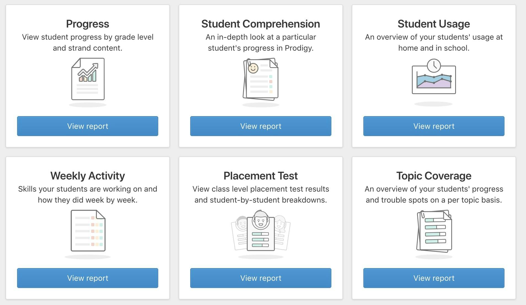
Task: Click the Student Comprehension smiley document icon
Action: [x=261, y=79]
